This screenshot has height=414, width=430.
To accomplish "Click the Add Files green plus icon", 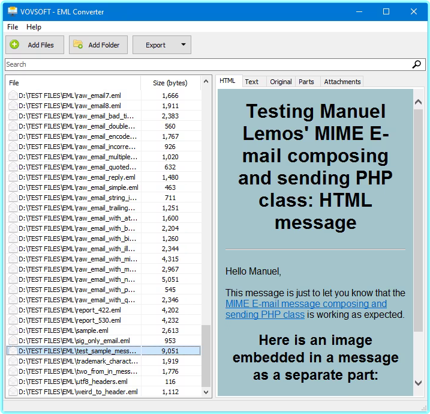I will [x=15, y=44].
